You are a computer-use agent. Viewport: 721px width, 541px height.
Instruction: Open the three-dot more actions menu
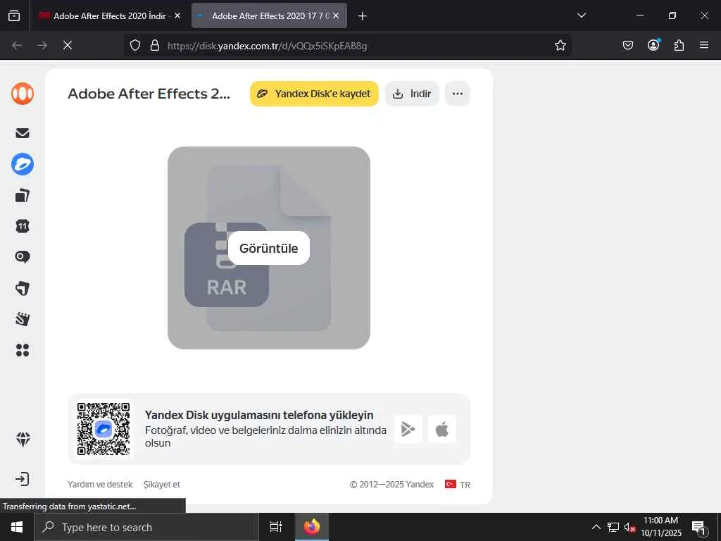coord(458,94)
